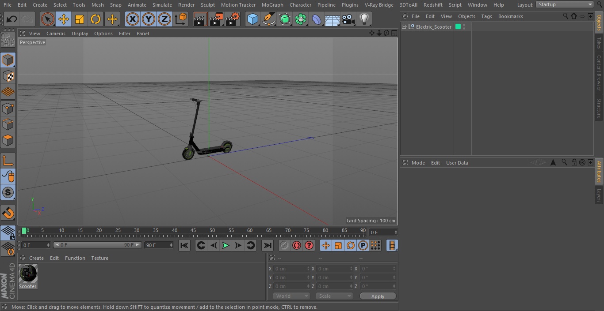This screenshot has height=311, width=604.
Task: Select the Scale tool
Action: pos(80,19)
